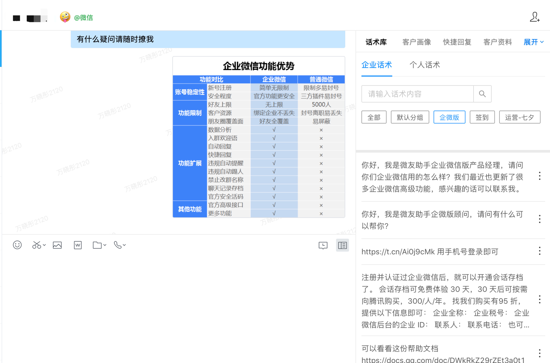Select script 你好，我是微友助手企微版顾问
Screen dimensions: 550x363
tap(442, 220)
